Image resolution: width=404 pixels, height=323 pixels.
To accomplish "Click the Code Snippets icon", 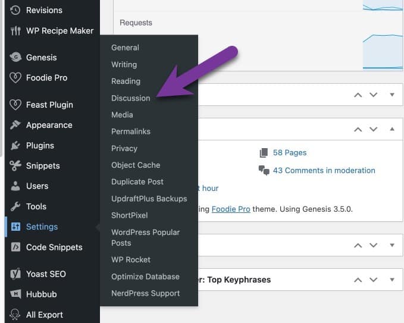I will [x=15, y=247].
